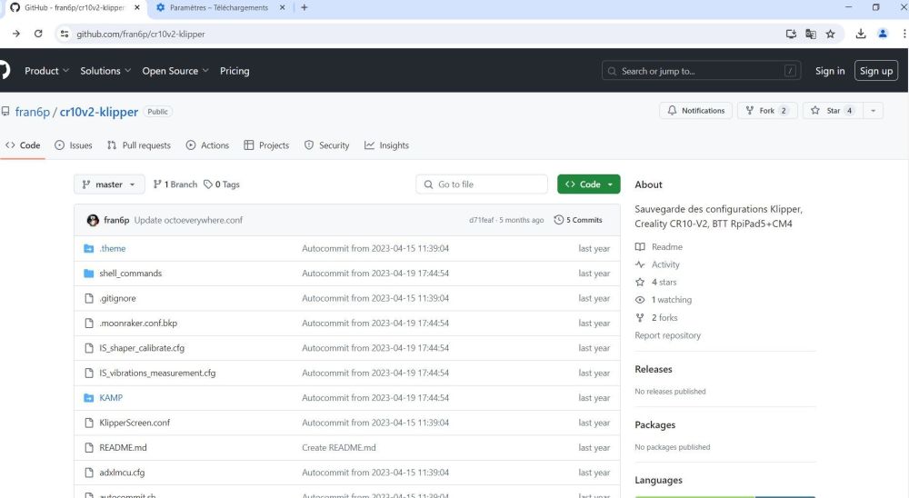Click the eye icon next to 1 watching

(x=640, y=300)
